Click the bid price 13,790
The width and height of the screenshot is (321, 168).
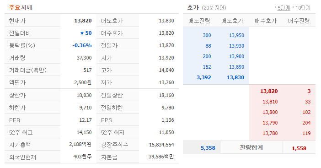click(270, 123)
